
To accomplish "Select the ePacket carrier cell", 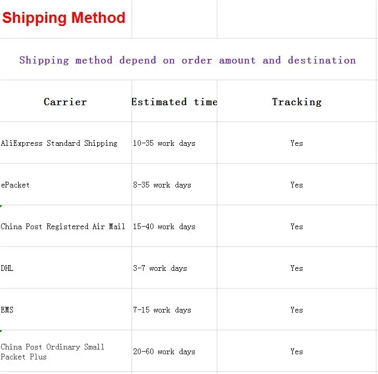I will 16,185.
